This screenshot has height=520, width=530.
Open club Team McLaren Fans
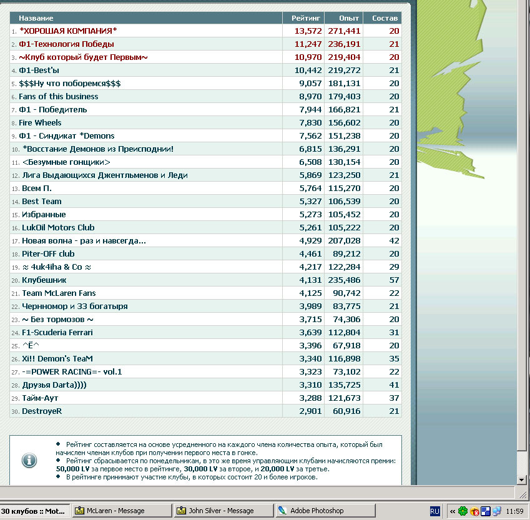tap(59, 293)
